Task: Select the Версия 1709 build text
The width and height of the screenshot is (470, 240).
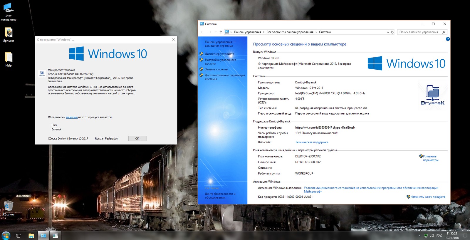Action: coord(71,74)
